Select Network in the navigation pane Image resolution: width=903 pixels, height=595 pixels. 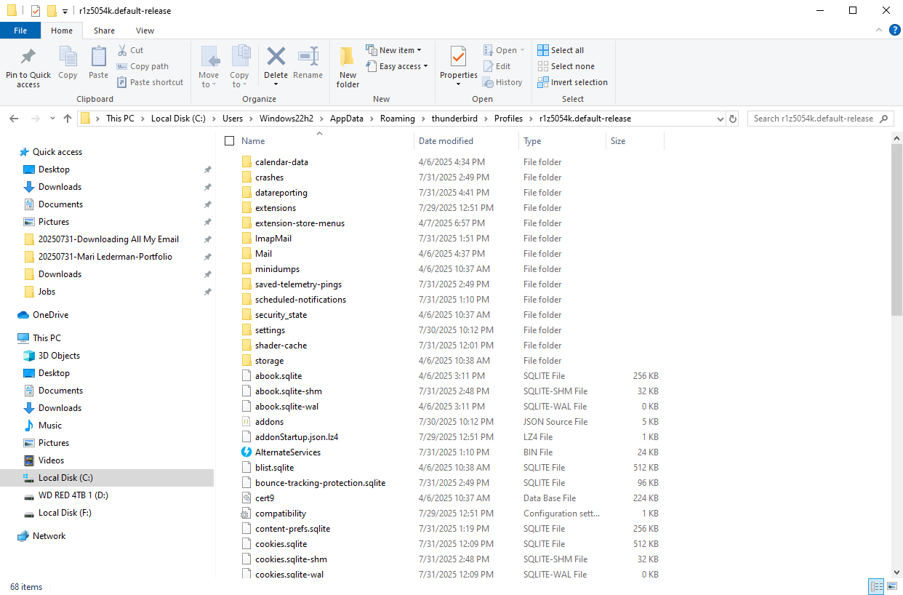pos(49,536)
